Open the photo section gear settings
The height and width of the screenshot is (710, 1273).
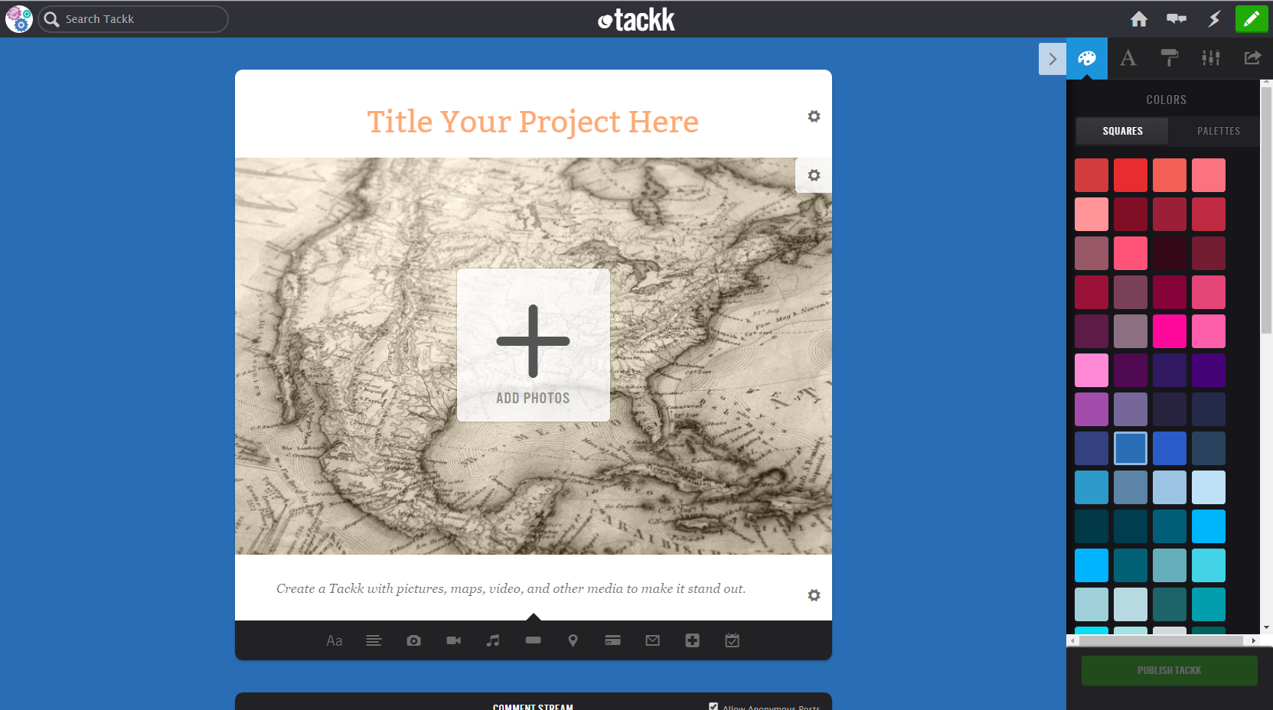(814, 175)
